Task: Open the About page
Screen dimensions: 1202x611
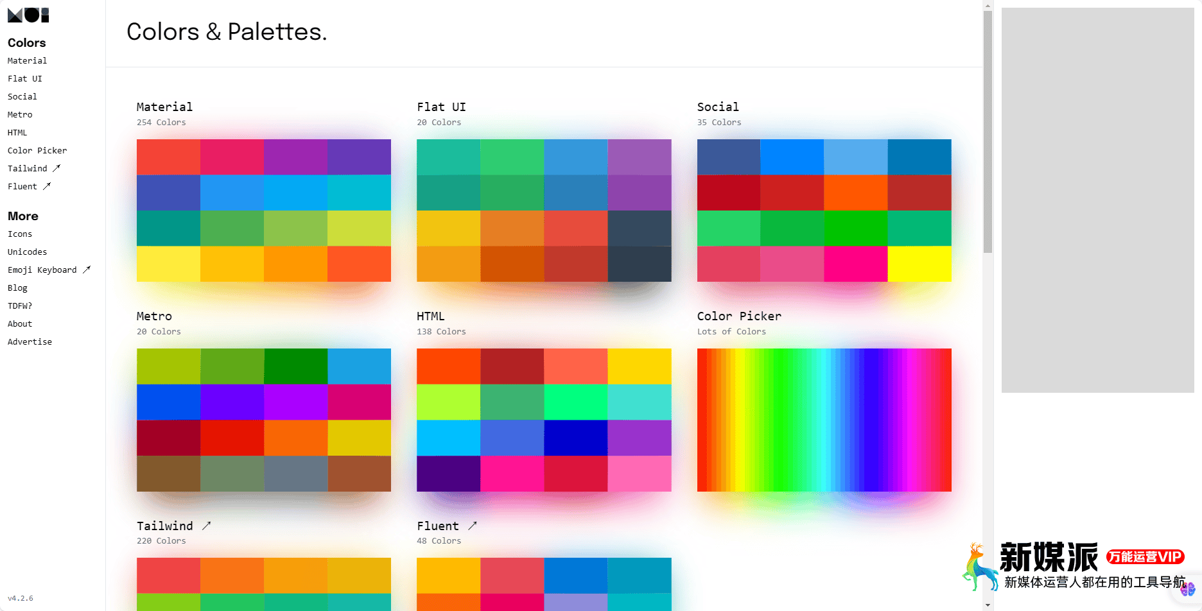Action: pyautogui.click(x=20, y=323)
